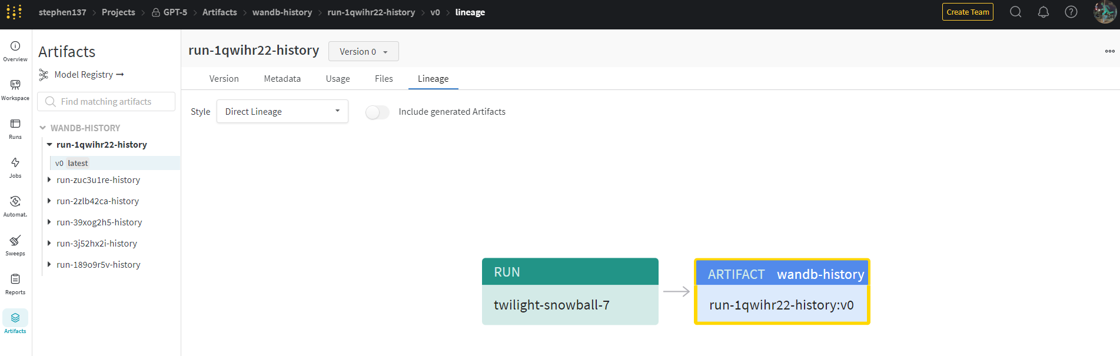Open the Direct Lineage style dropdown
The height and width of the screenshot is (356, 1120).
(283, 111)
